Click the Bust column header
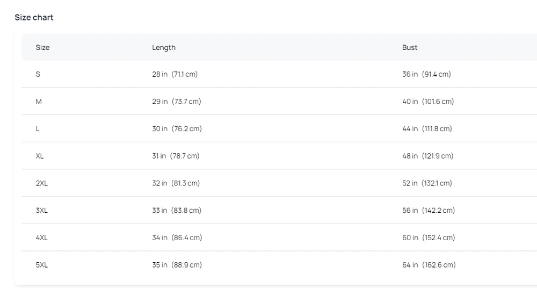Screen dimensions: 537x288 pos(410,47)
